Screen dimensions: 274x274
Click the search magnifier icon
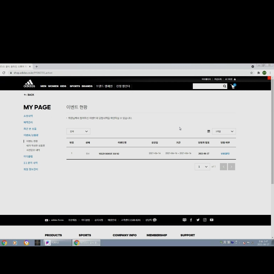(225, 86)
